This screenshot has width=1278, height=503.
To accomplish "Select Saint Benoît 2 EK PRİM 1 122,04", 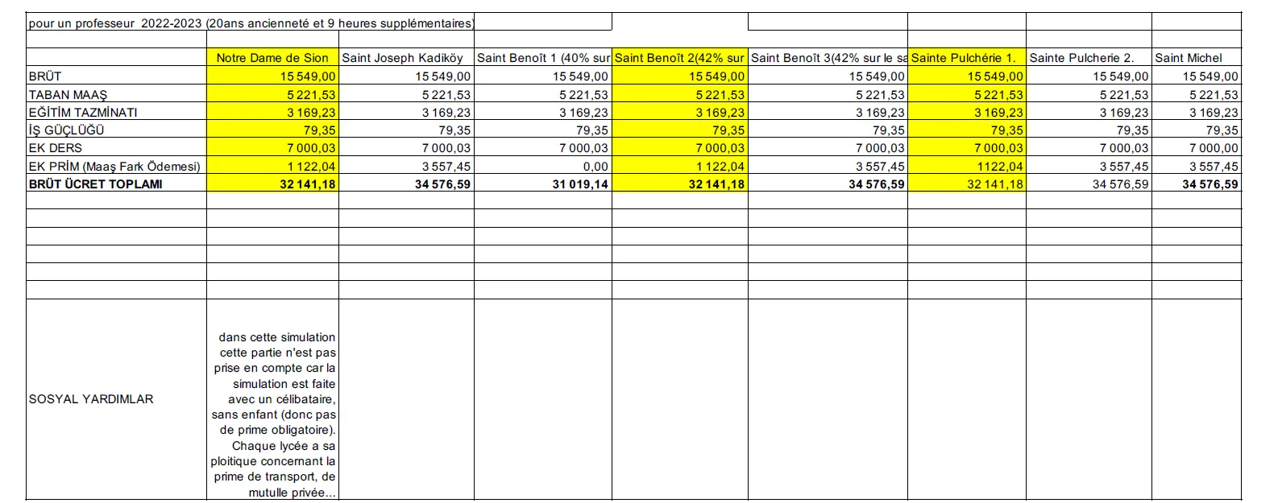I will [x=680, y=166].
